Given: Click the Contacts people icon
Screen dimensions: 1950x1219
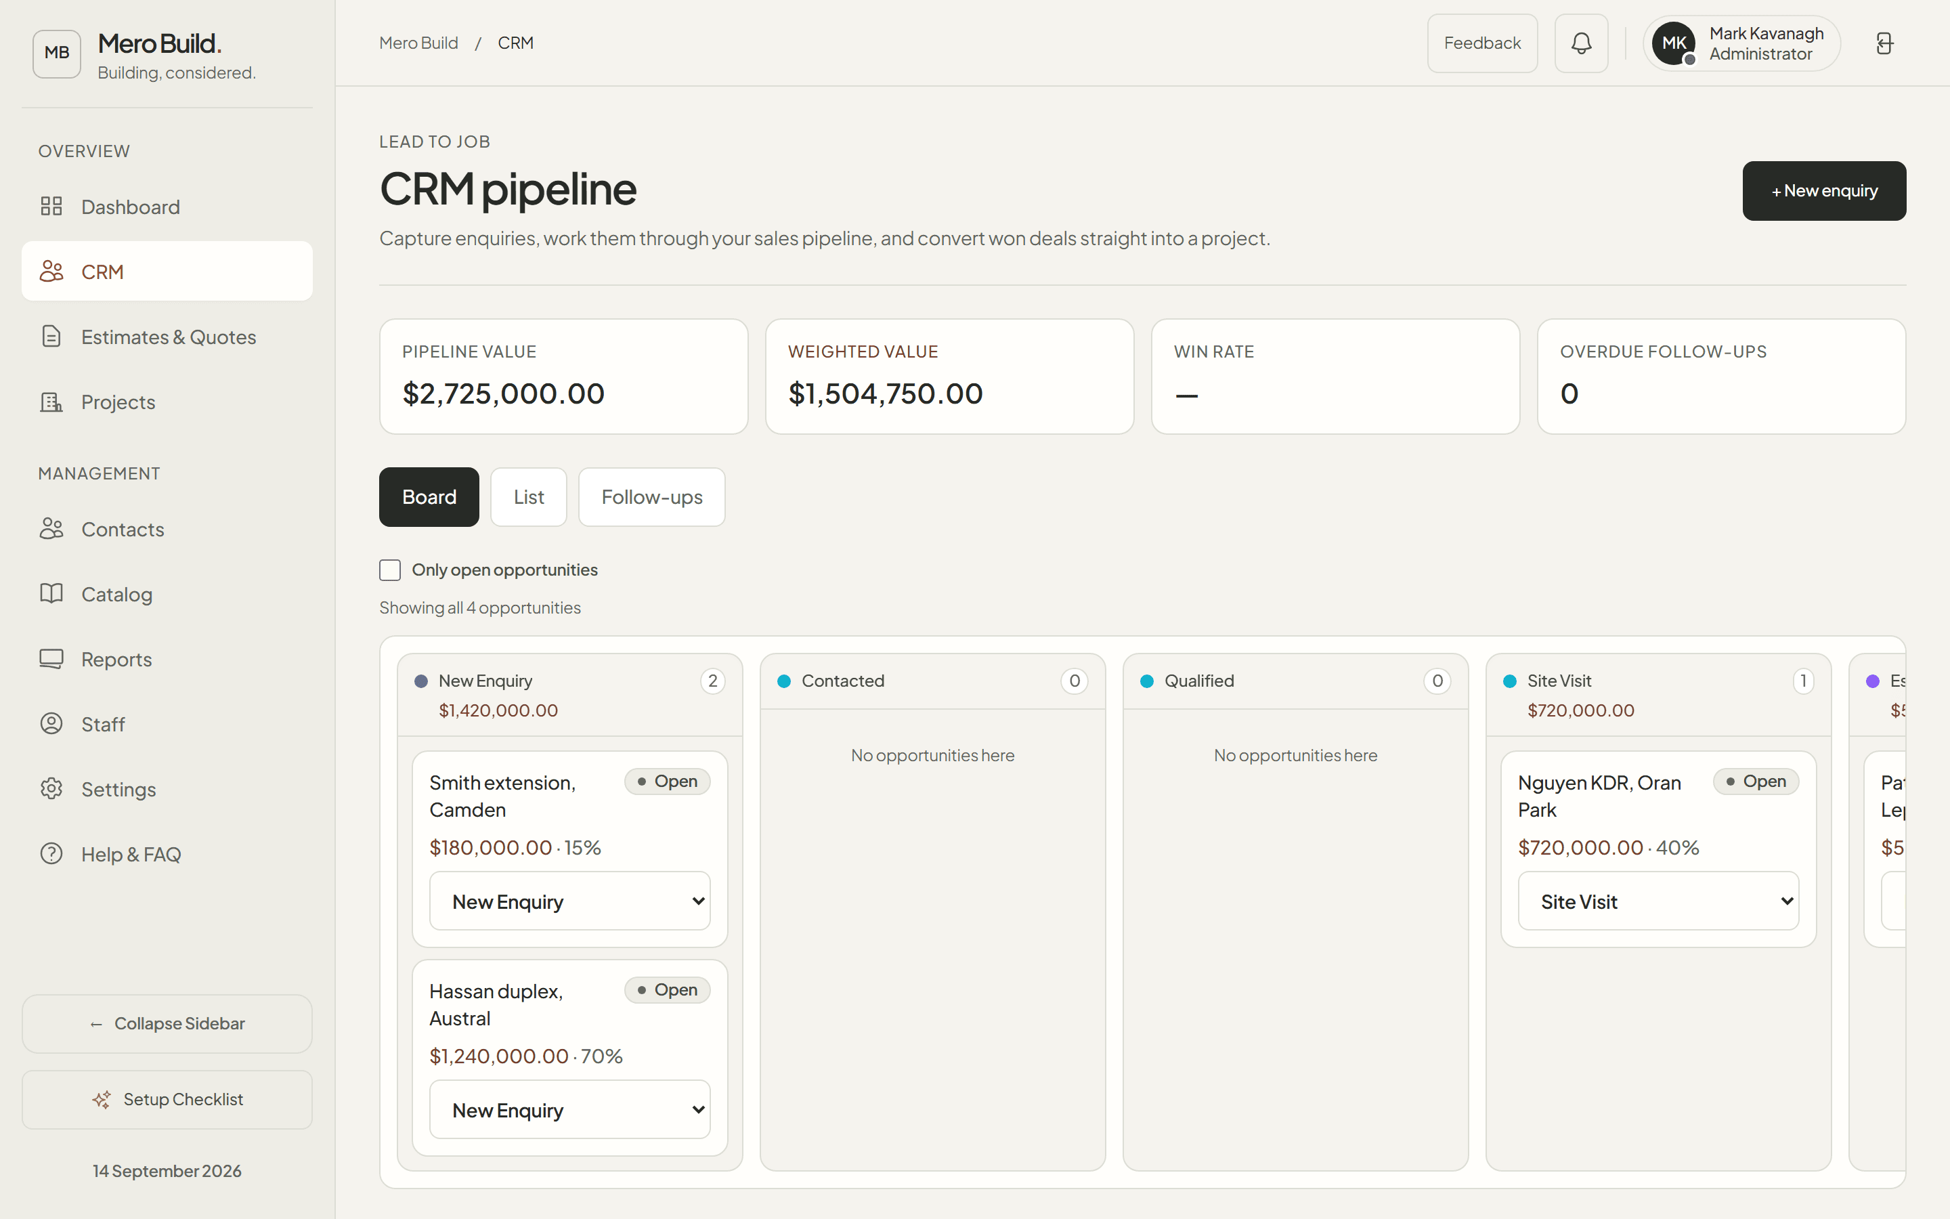Looking at the screenshot, I should coord(51,529).
